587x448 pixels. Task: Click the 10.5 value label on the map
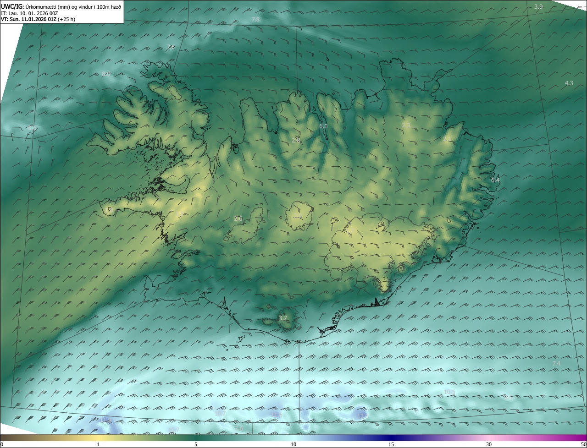pos(450,392)
